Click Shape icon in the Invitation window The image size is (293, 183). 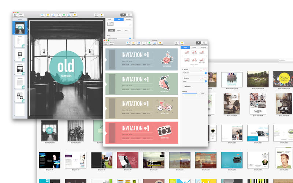[149, 43]
